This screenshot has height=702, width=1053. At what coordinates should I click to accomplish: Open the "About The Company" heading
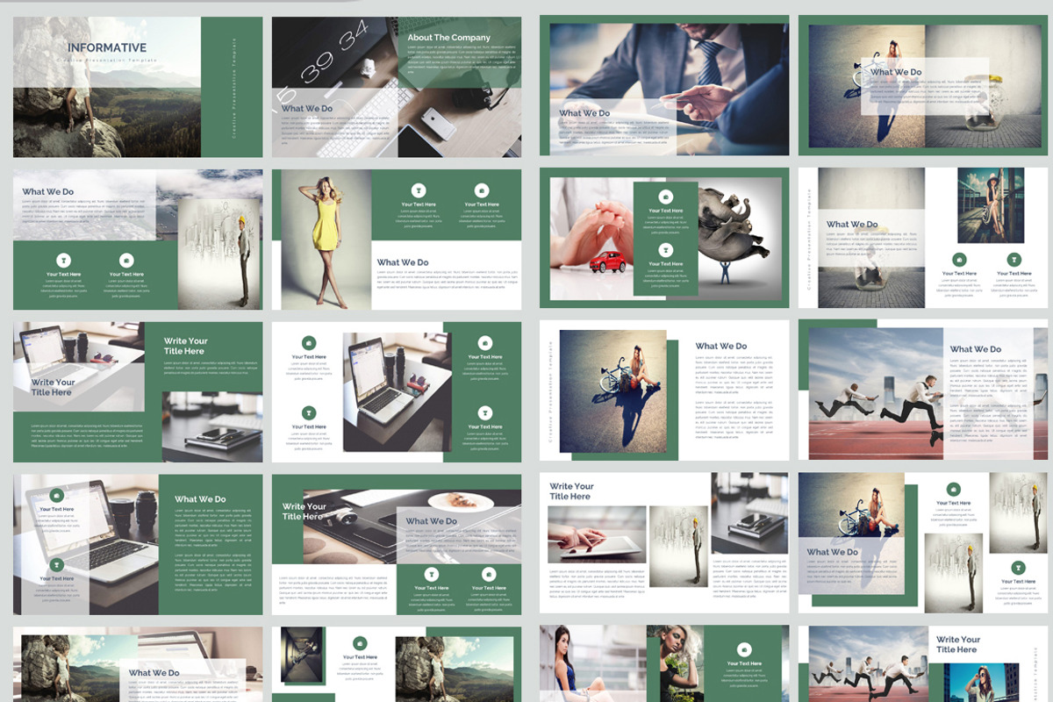[x=449, y=37]
